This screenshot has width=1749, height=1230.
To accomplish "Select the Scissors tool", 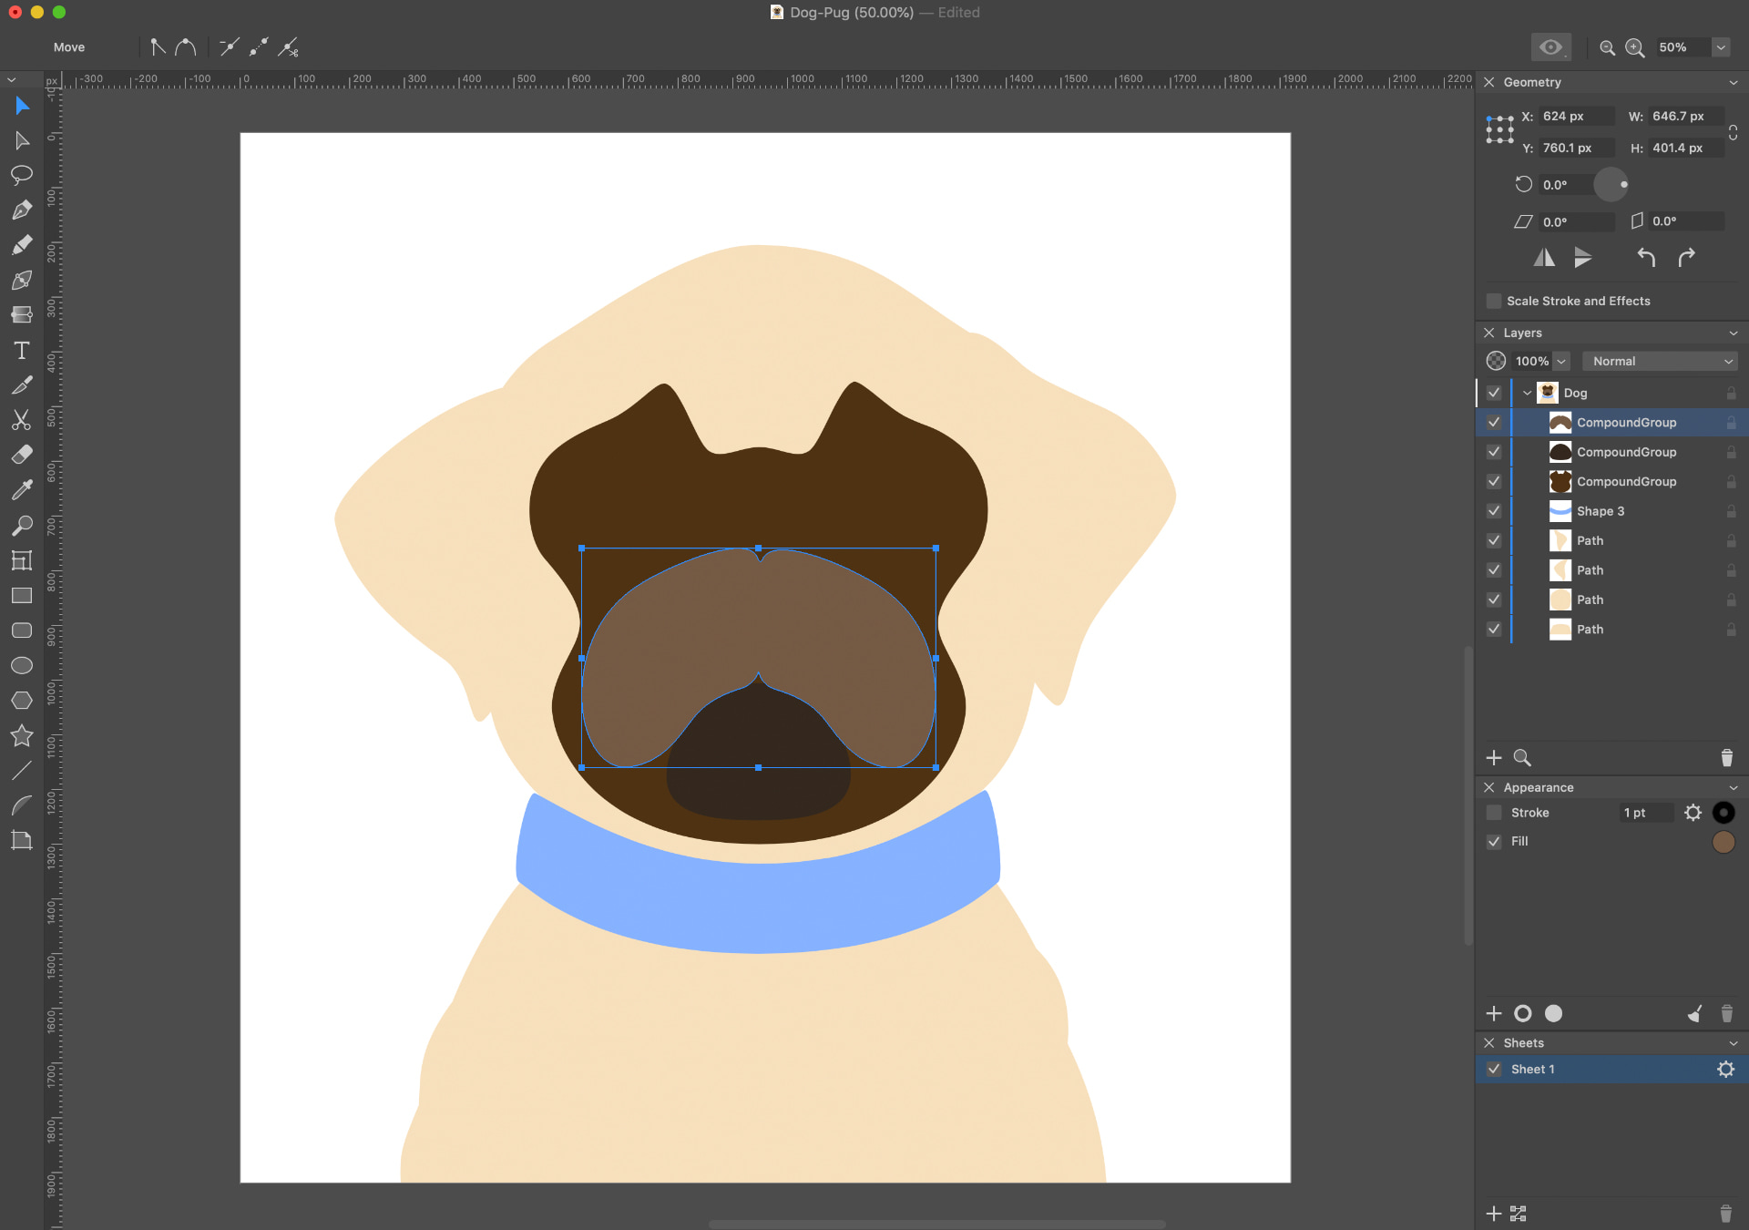I will (22, 420).
